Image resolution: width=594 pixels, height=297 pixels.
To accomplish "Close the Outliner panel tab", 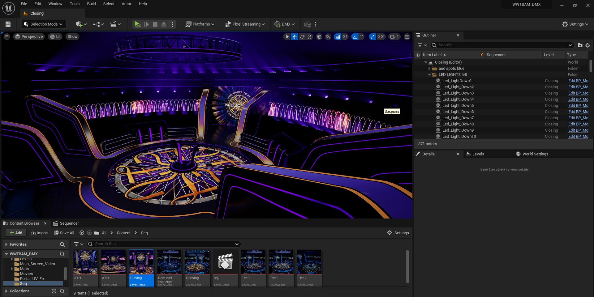I will coord(458,35).
